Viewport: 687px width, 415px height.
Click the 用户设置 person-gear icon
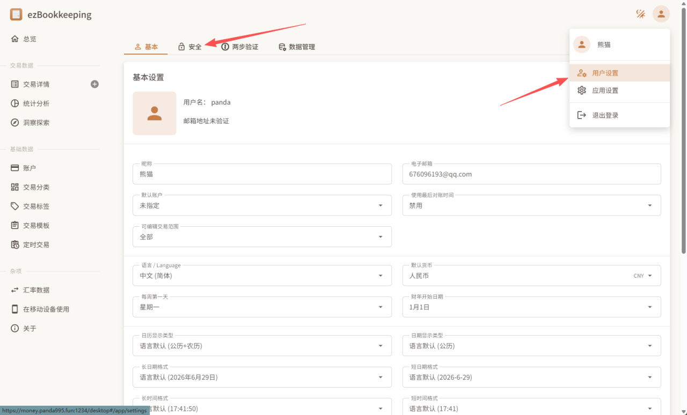582,73
